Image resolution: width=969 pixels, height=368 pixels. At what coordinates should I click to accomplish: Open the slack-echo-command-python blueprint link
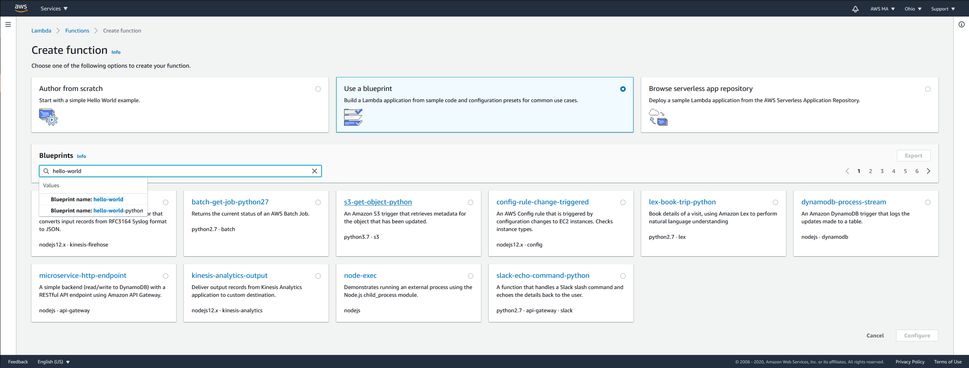click(543, 276)
